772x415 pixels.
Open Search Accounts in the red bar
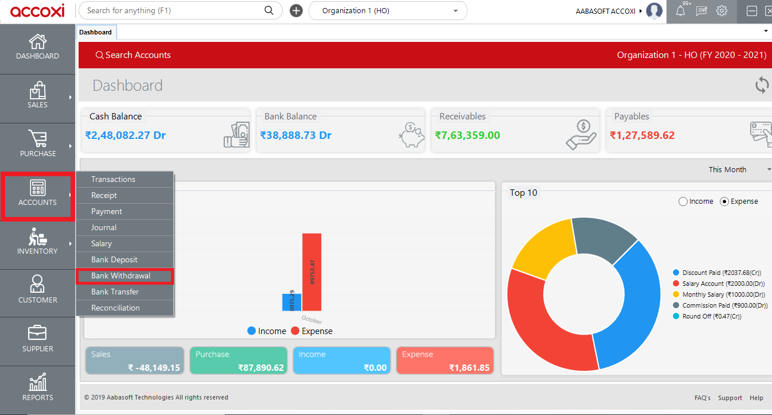click(134, 55)
